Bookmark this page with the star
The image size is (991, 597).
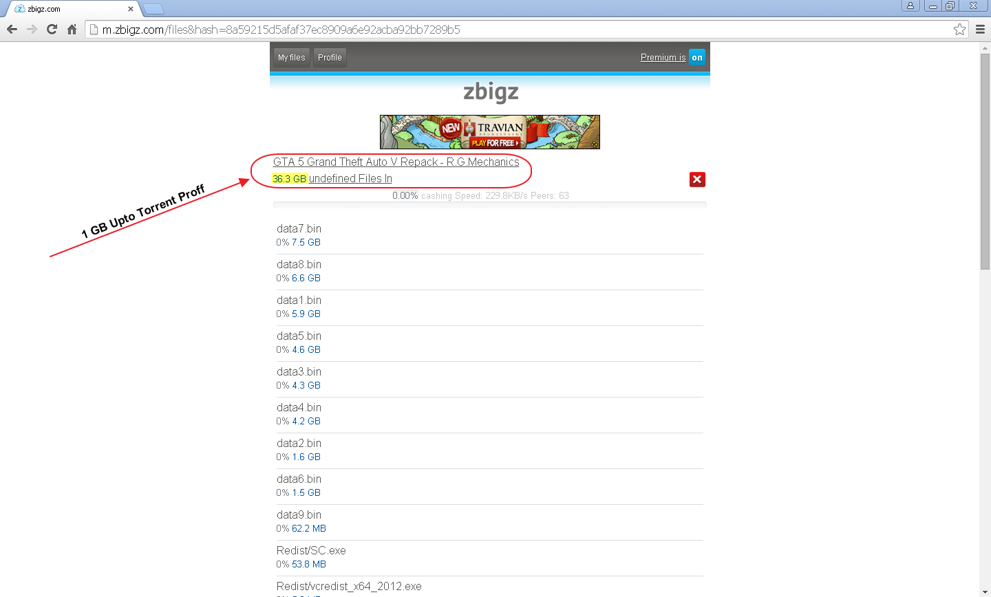tap(959, 30)
